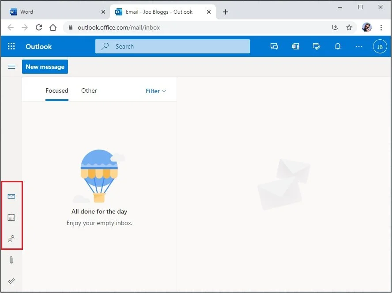Open the To Do checkmark icon in sidebar
392x293 pixels.
pyautogui.click(x=11, y=281)
